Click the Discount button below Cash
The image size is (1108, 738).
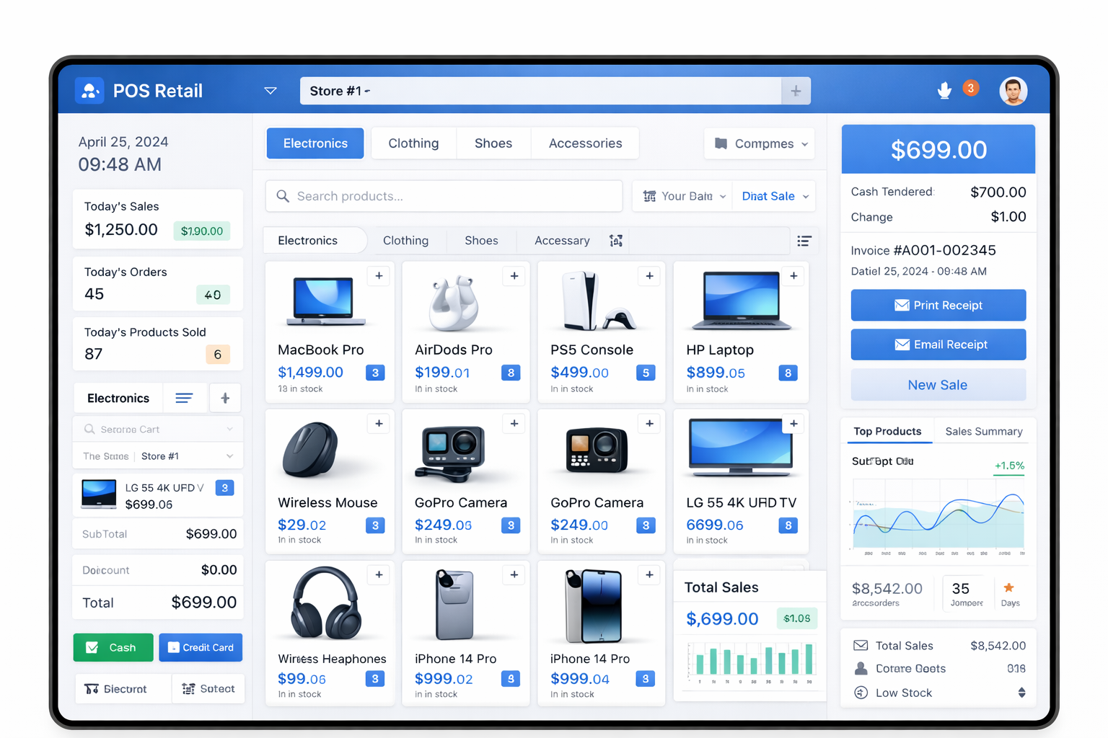tap(123, 689)
